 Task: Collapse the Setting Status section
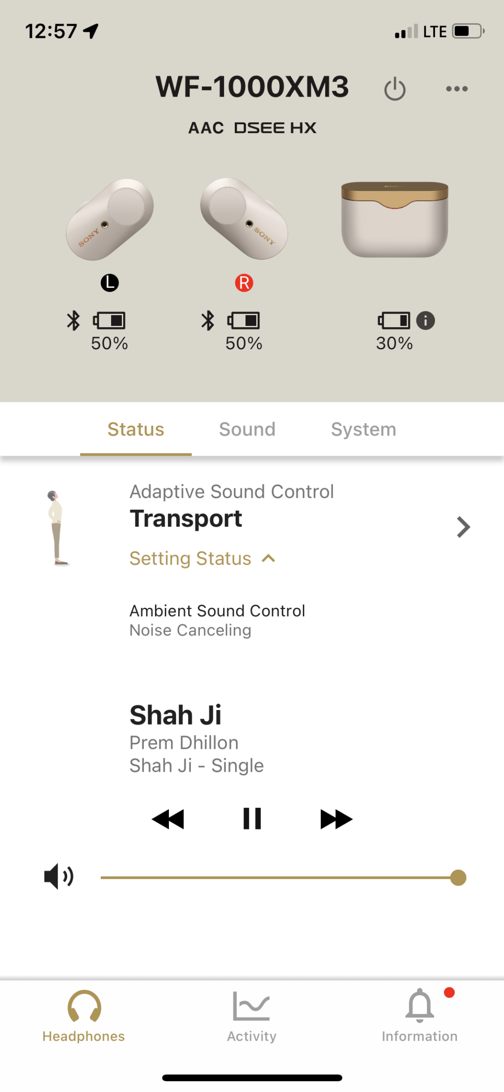(x=203, y=558)
